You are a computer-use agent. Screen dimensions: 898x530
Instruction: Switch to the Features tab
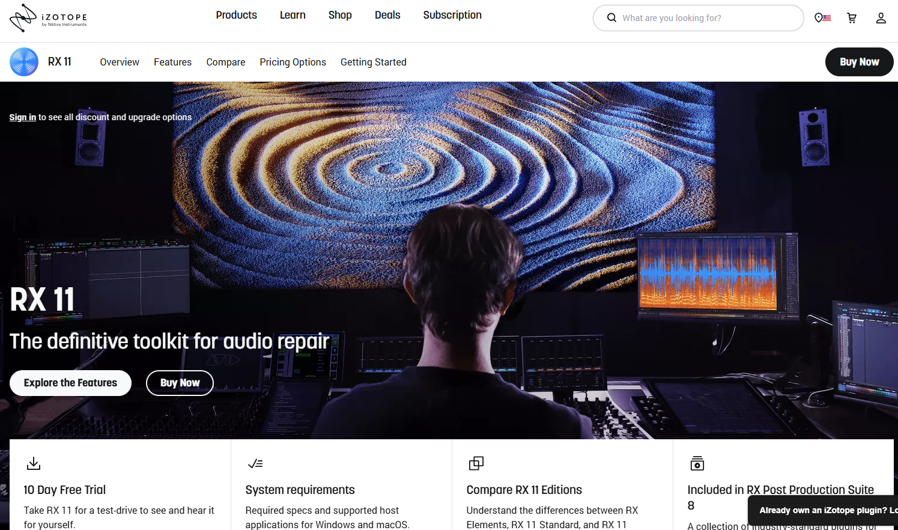pos(172,62)
